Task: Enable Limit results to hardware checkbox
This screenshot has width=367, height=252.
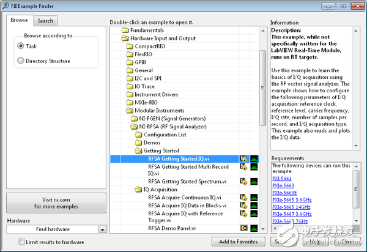Action: [22, 242]
